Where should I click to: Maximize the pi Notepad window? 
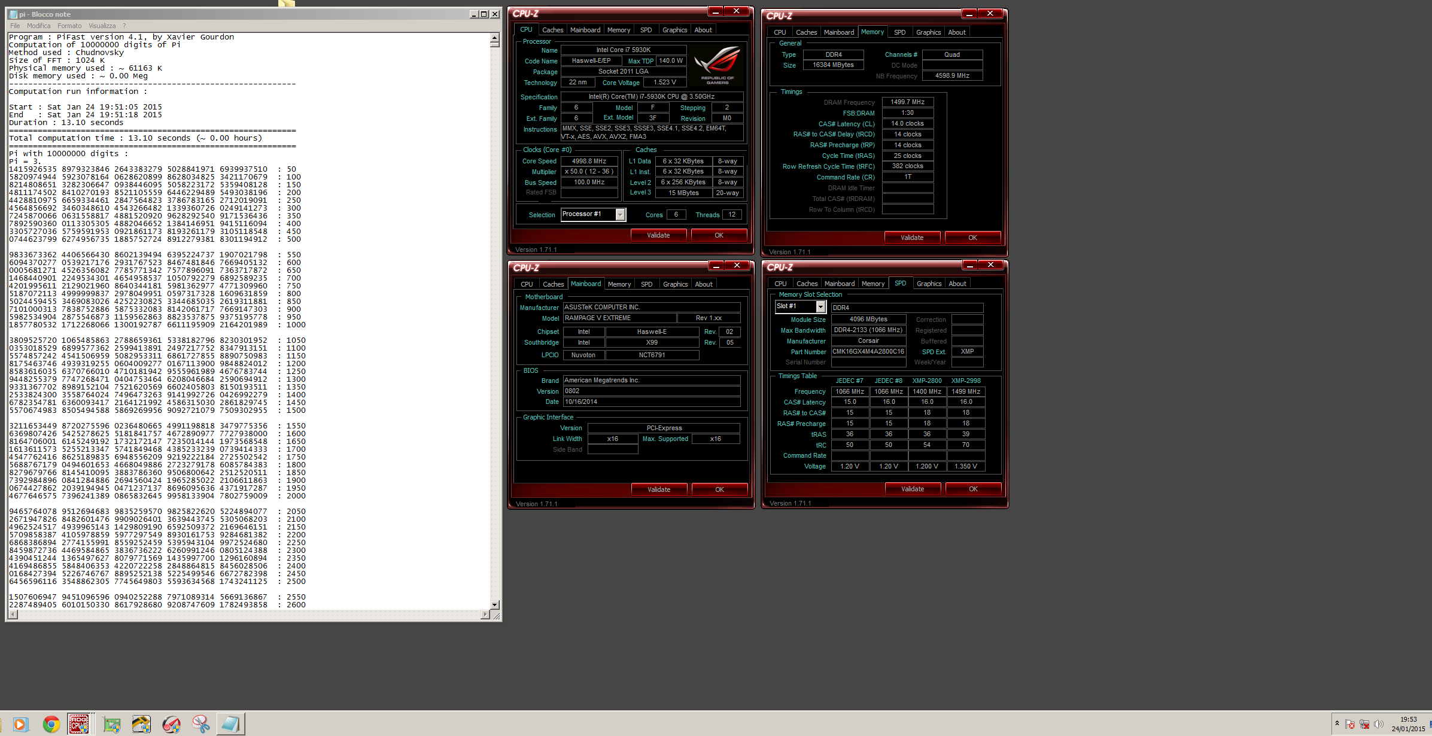click(484, 14)
